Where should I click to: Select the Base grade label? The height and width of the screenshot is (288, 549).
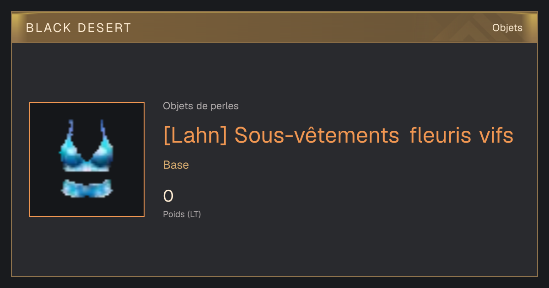click(176, 165)
